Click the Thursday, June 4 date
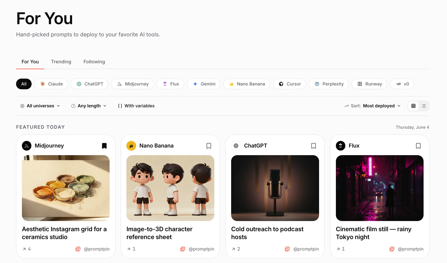 pos(412,127)
